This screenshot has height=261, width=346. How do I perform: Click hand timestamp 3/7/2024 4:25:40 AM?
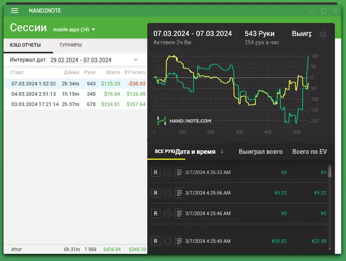click(208, 241)
